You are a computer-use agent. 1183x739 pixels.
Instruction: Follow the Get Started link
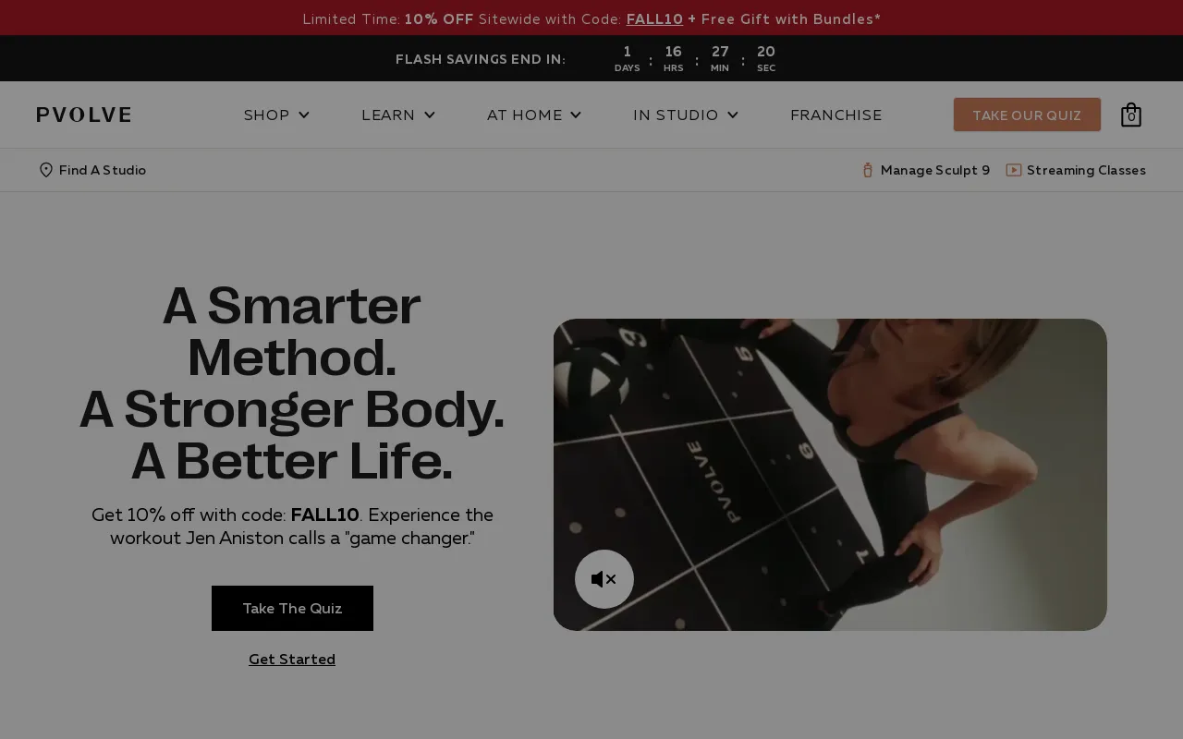[x=292, y=659]
